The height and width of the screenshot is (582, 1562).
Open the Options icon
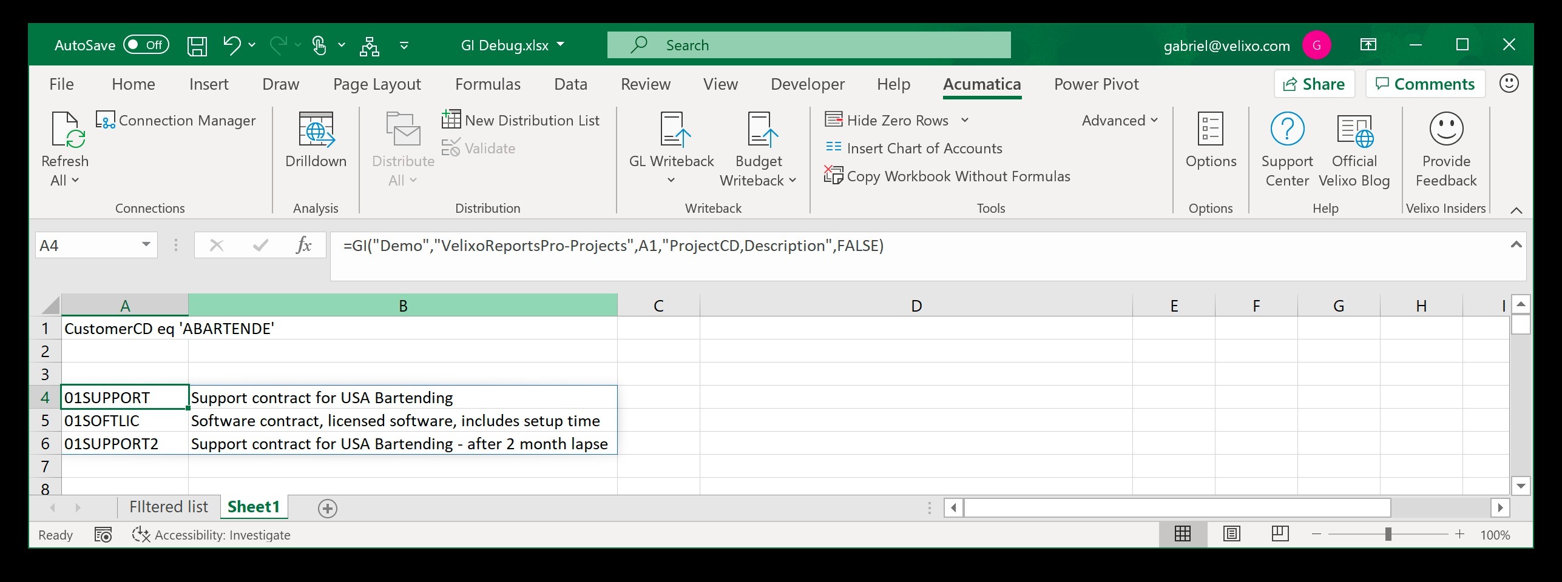pyautogui.click(x=1211, y=129)
